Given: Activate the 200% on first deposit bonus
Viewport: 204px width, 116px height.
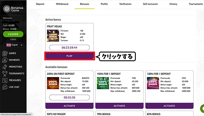Looking at the screenshot, I should 69,106.
